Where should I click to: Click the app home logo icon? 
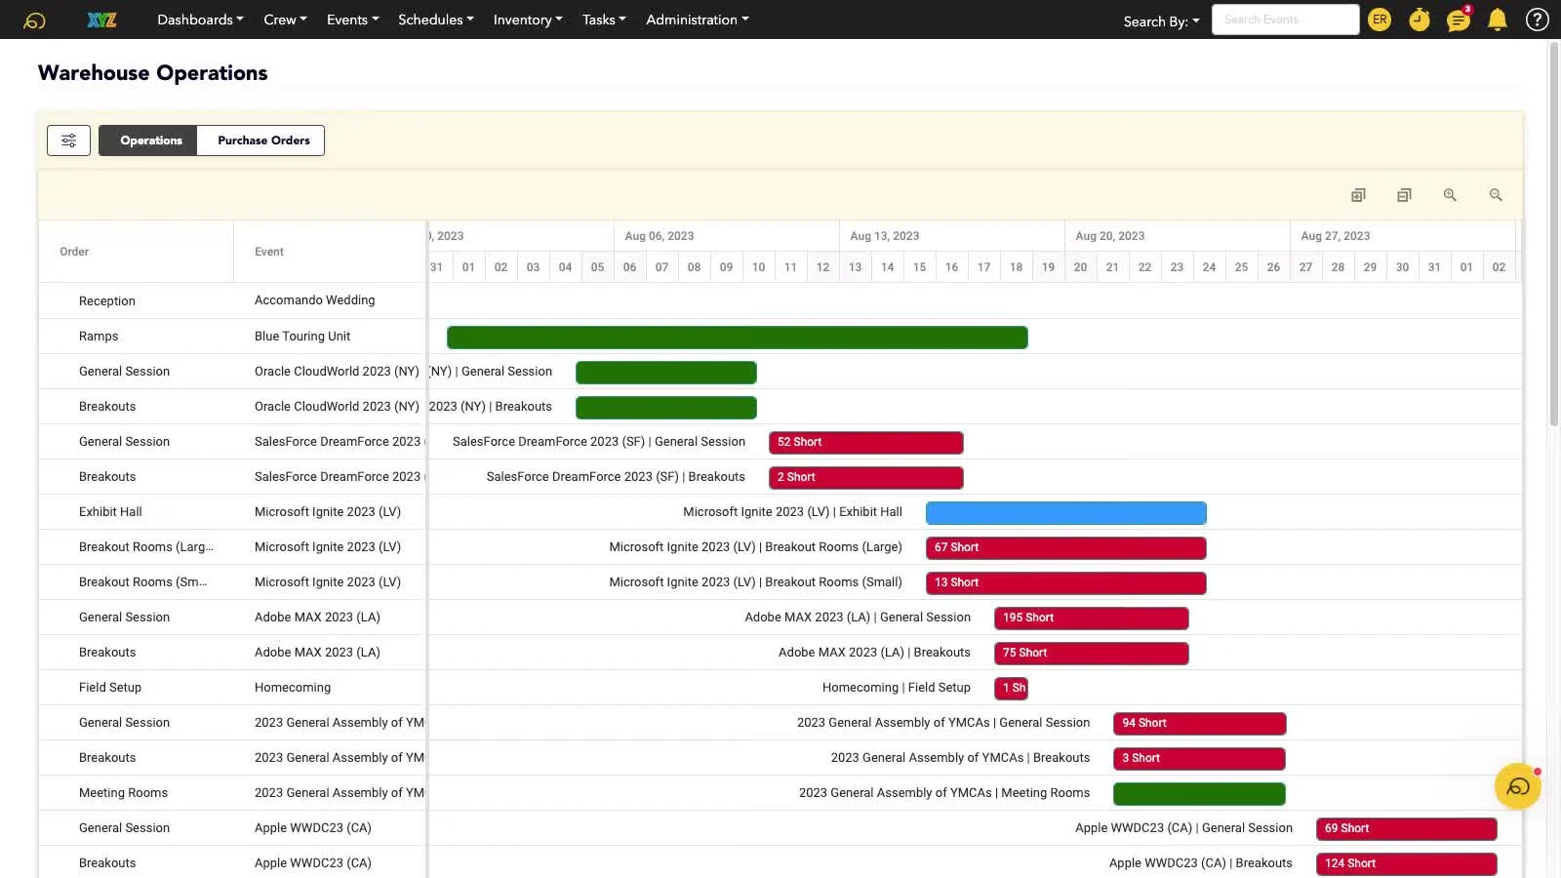point(34,20)
